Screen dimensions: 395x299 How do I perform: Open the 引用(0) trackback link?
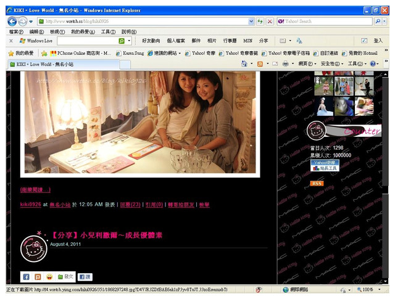click(x=154, y=205)
